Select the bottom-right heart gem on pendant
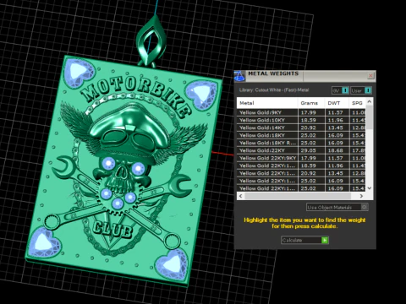Image resolution: width=406 pixels, height=304 pixels. [x=172, y=266]
